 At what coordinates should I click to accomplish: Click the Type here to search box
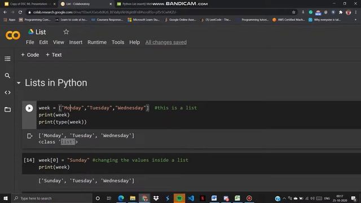click(x=52, y=198)
